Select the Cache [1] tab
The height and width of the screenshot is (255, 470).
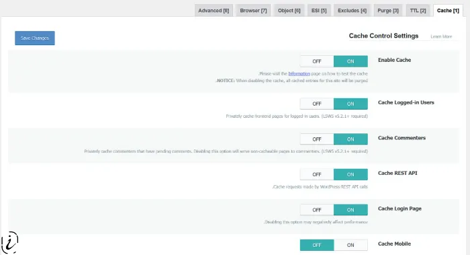coord(448,11)
